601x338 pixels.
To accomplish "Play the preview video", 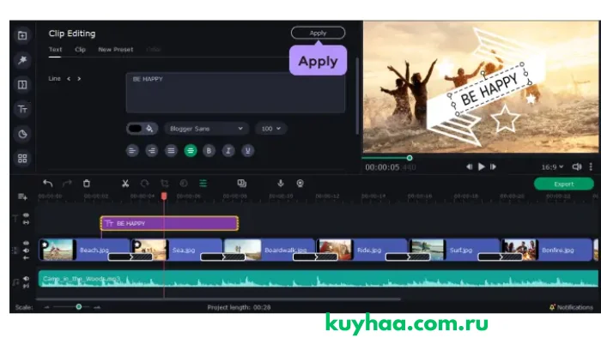I will pos(482,167).
